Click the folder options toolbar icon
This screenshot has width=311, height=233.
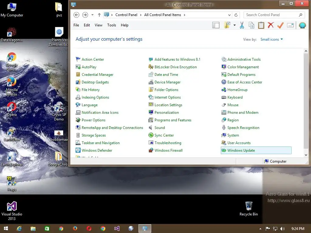(x=227, y=25)
